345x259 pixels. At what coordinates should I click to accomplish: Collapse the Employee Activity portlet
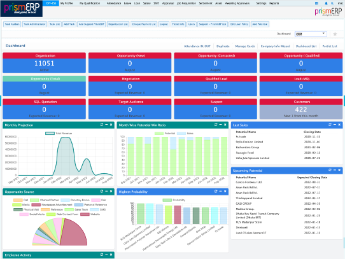106,255
